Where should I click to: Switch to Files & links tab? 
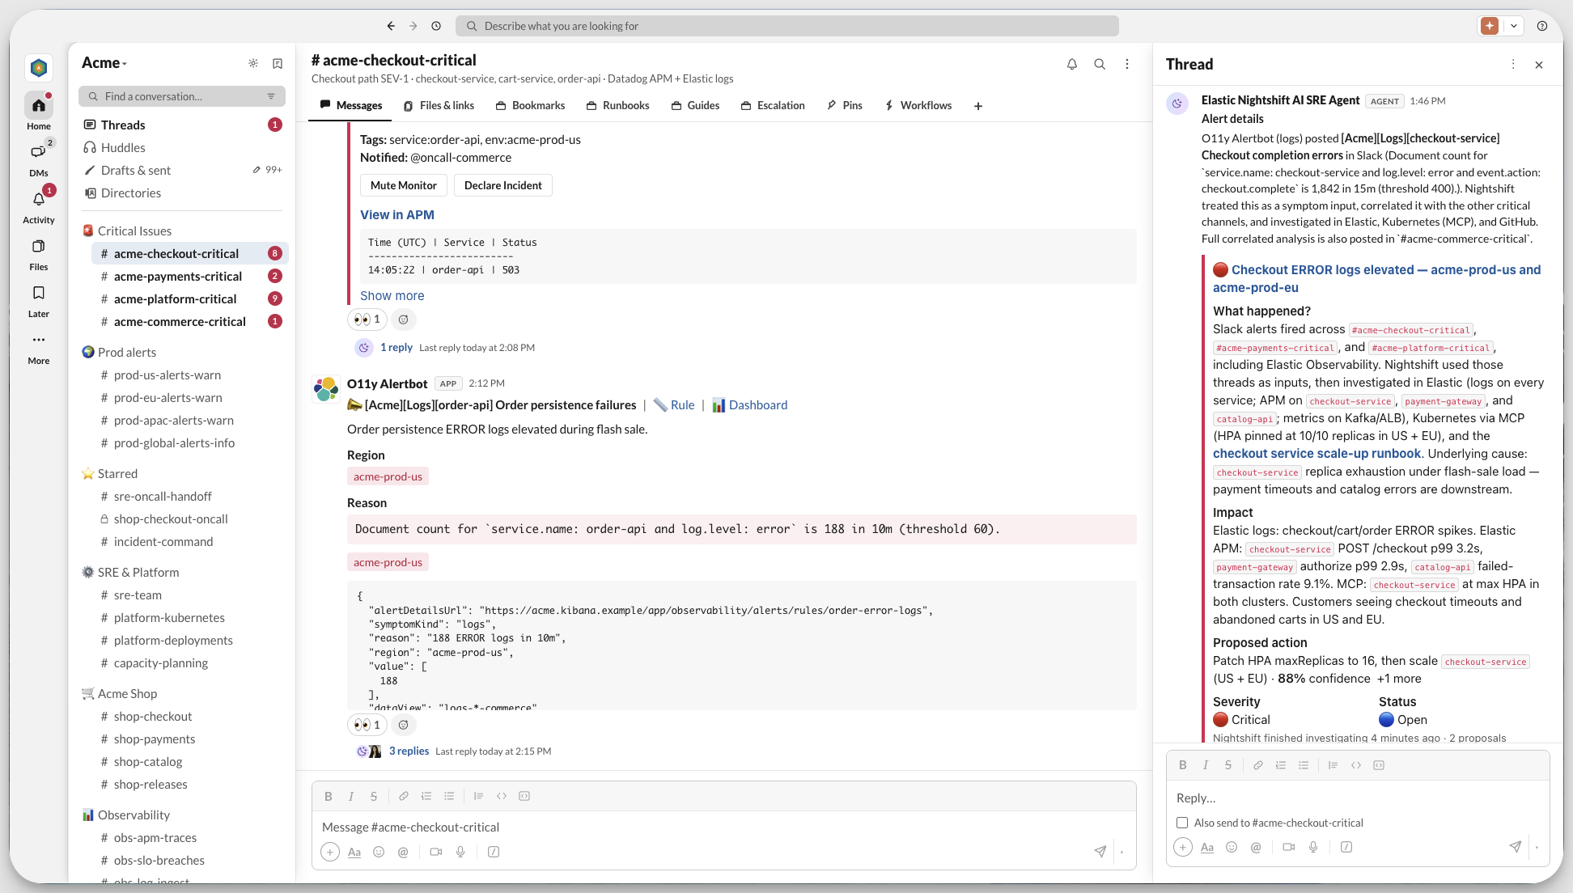coord(439,105)
